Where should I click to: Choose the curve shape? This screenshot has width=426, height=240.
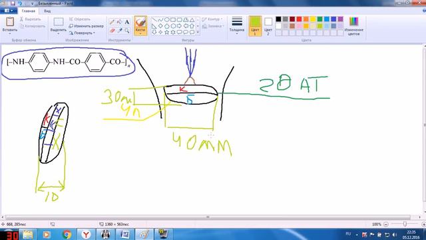160,20
